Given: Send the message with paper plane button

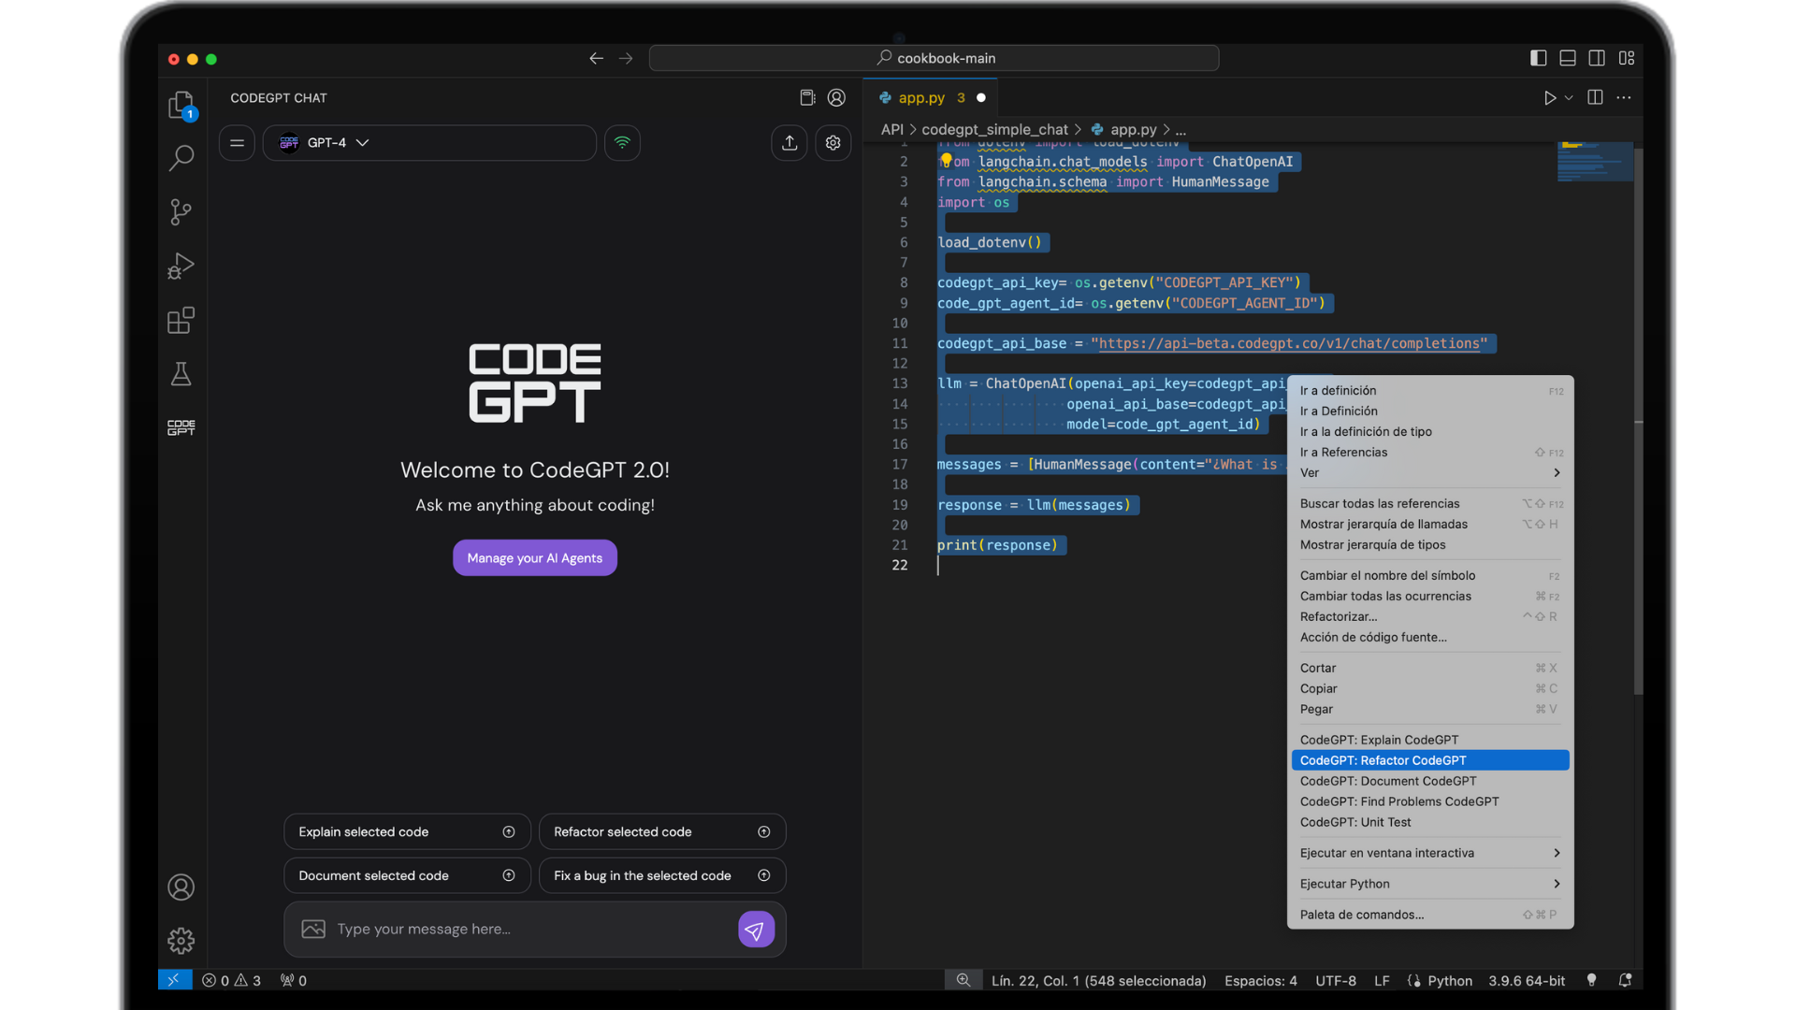Looking at the screenshot, I should coord(756,930).
